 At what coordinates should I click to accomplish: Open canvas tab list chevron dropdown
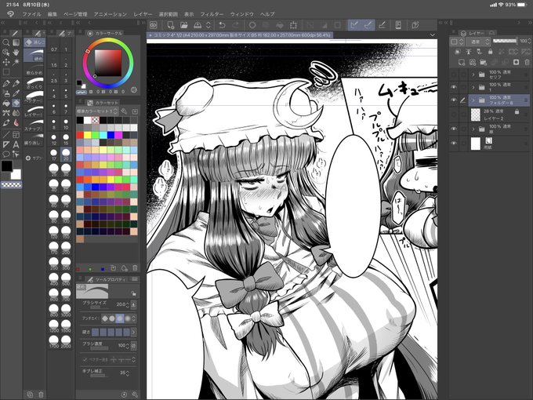[x=433, y=35]
